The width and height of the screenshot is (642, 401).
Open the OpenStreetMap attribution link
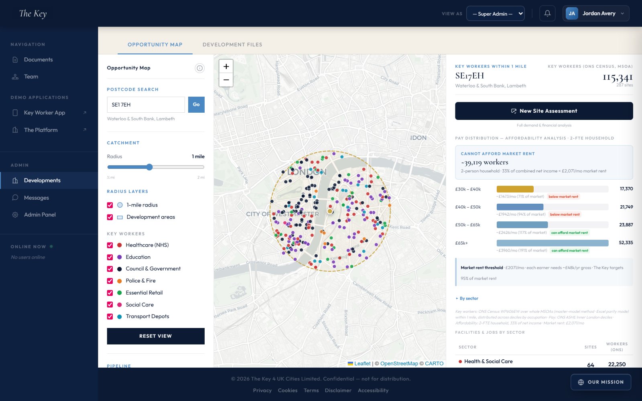point(399,364)
